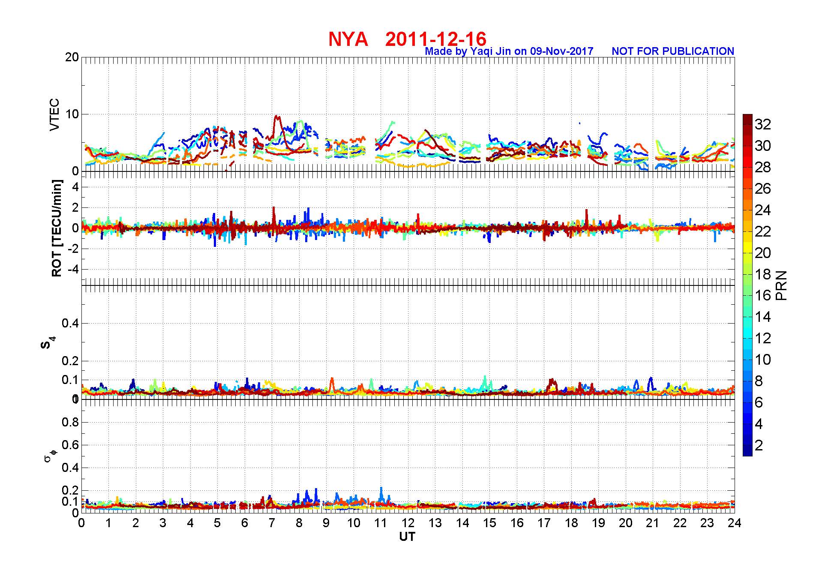816x570 pixels.
Task: Click the "NOT FOR PUBLICATION" label
Action: (673, 51)
